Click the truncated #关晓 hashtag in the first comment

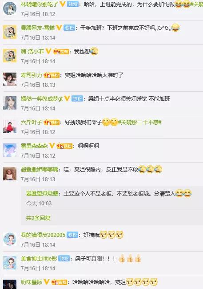point(197,4)
